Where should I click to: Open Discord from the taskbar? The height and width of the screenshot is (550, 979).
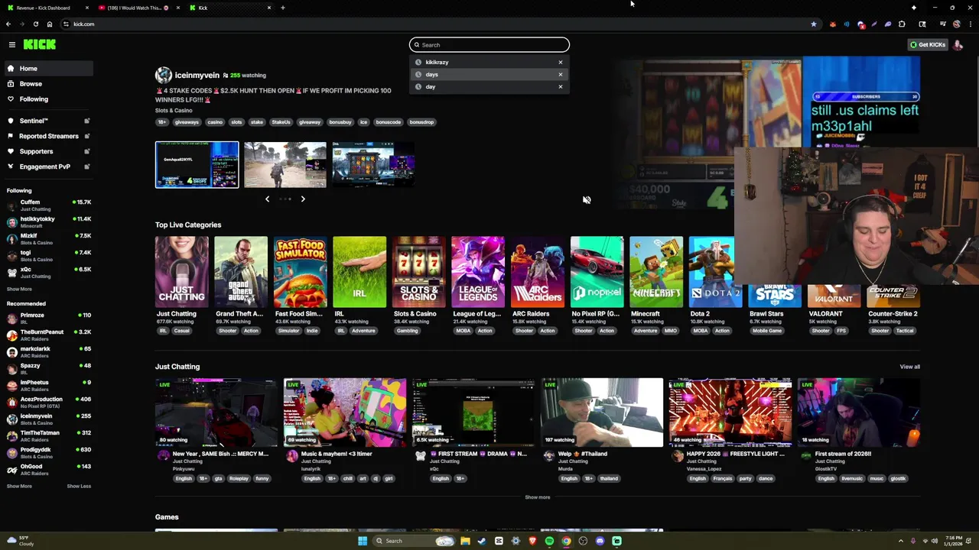[600, 541]
